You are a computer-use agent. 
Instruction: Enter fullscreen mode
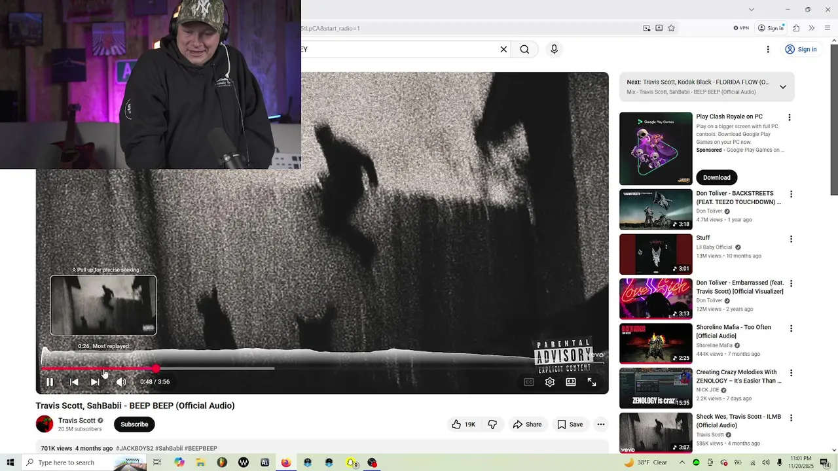coord(592,382)
